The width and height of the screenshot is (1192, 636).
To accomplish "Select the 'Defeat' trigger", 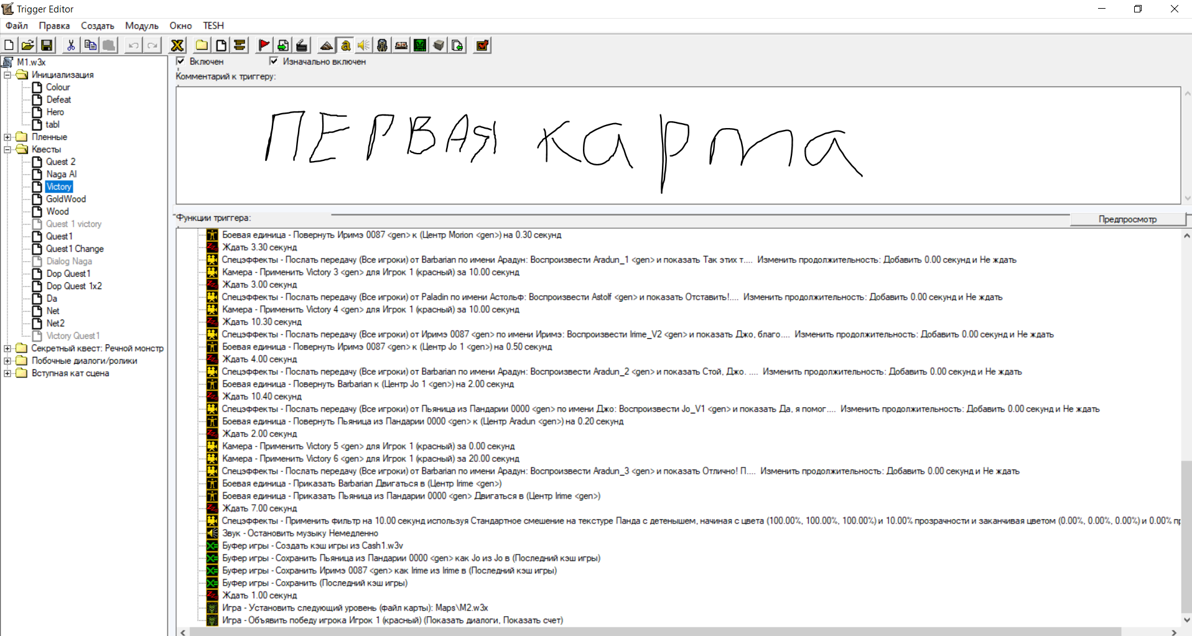I will pos(58,99).
